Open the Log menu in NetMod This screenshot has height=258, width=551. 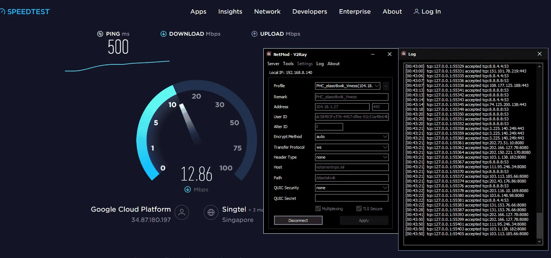pos(320,64)
